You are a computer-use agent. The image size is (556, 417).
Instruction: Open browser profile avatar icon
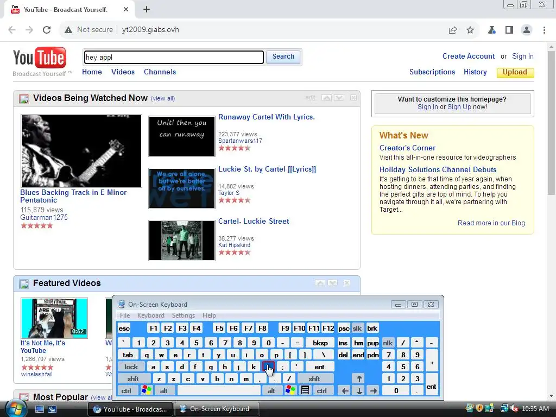tap(527, 30)
